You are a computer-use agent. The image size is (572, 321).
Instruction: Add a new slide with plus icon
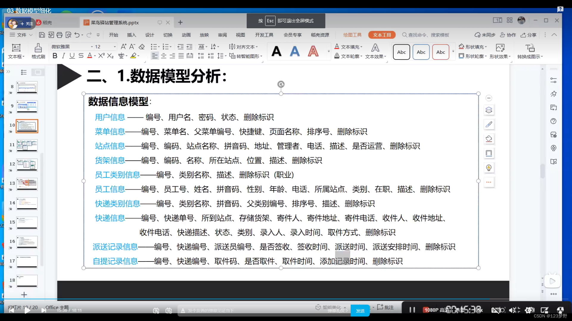(24, 295)
